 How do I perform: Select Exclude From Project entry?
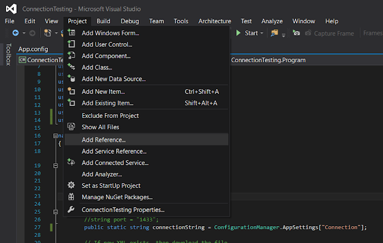pyautogui.click(x=110, y=116)
